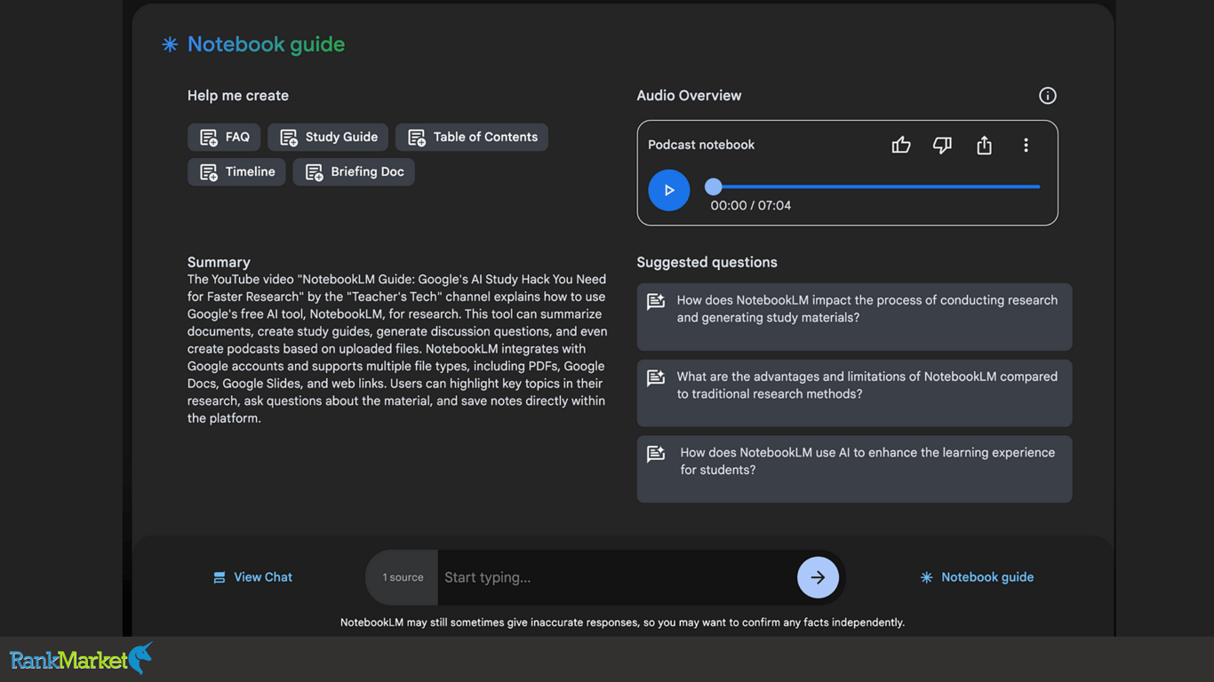Click the NotebookLM inaccurate responses disclaimer
Viewport: 1214px width, 682px height.
(622, 623)
